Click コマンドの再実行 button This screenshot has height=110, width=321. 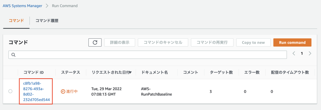click(x=212, y=42)
